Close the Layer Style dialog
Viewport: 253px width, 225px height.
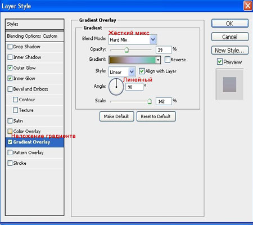click(248, 6)
